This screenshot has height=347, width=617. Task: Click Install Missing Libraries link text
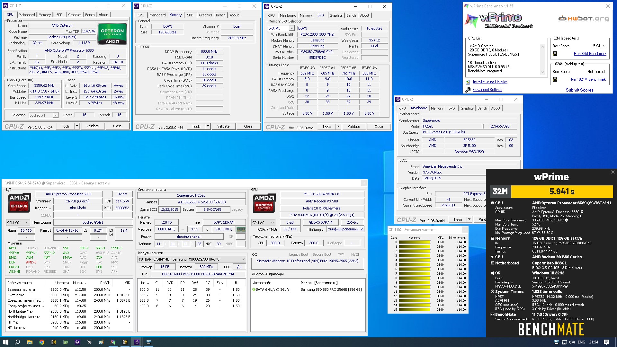point(490,82)
